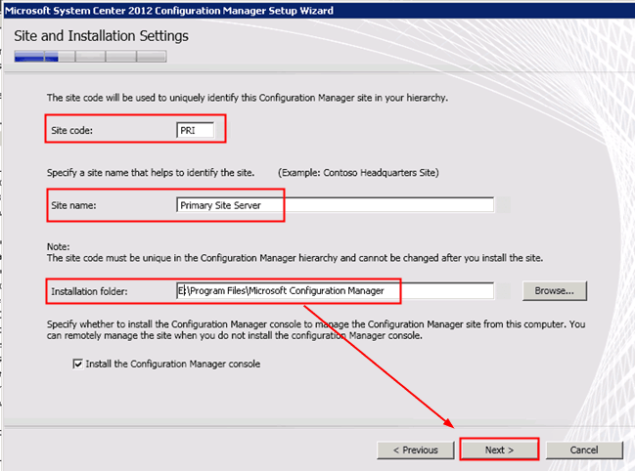Click into the Site name text box
The width and height of the screenshot is (635, 471).
tap(335, 205)
